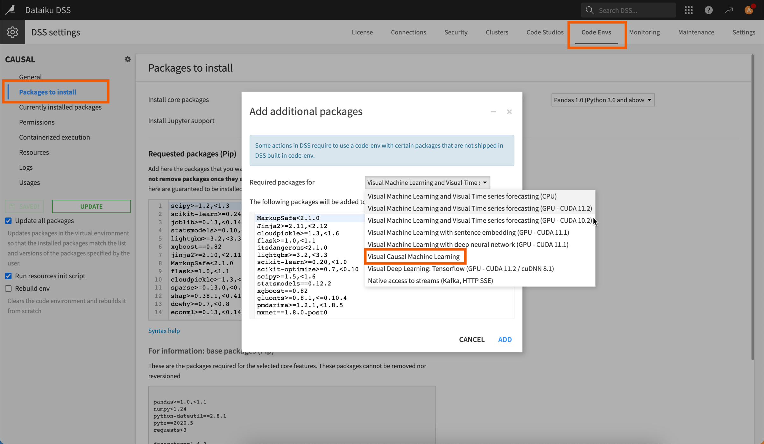The height and width of the screenshot is (444, 764).
Task: Select Visual Causal Machine Learning option
Action: click(x=414, y=256)
